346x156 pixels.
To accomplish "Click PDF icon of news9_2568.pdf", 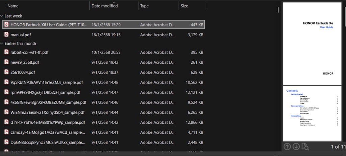I will click(x=6, y=62).
